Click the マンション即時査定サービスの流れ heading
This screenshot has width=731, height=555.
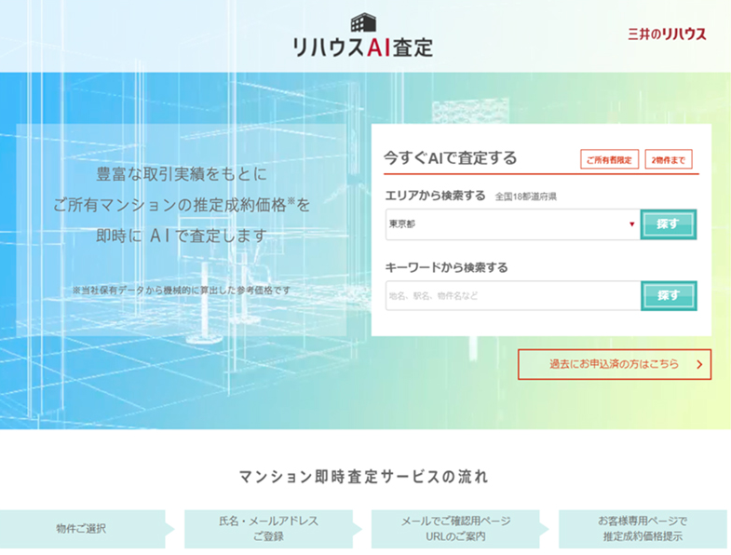pyautogui.click(x=364, y=477)
